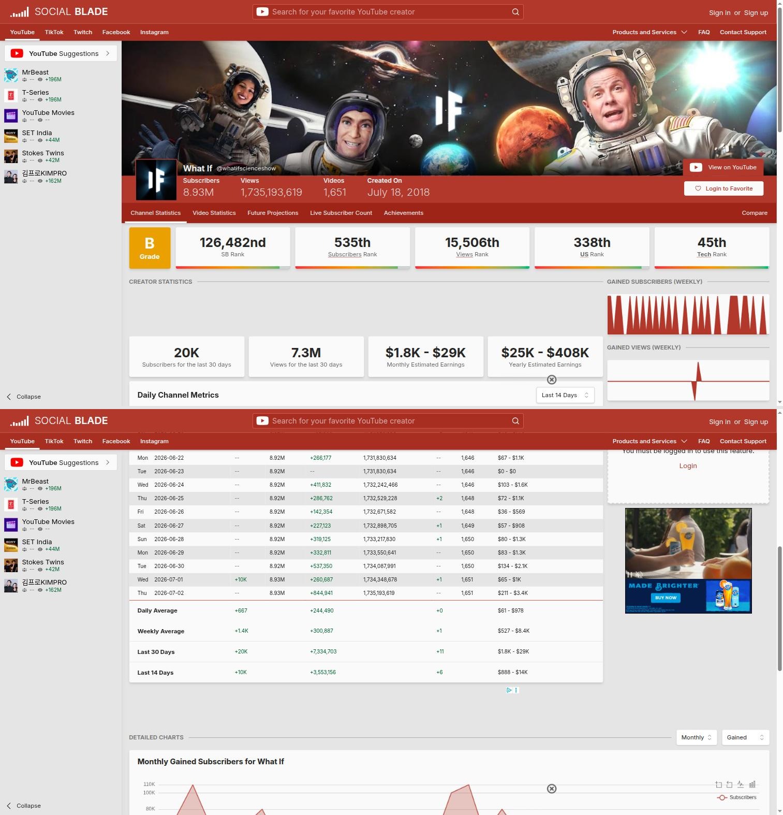The image size is (783, 815).
Task: Click BUY NOW button in advertisement
Action: 666,598
